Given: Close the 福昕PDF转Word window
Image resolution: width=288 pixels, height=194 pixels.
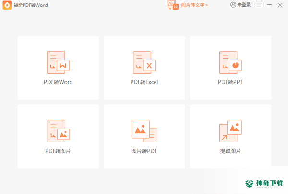Looking at the screenshot, I should pos(280,5).
